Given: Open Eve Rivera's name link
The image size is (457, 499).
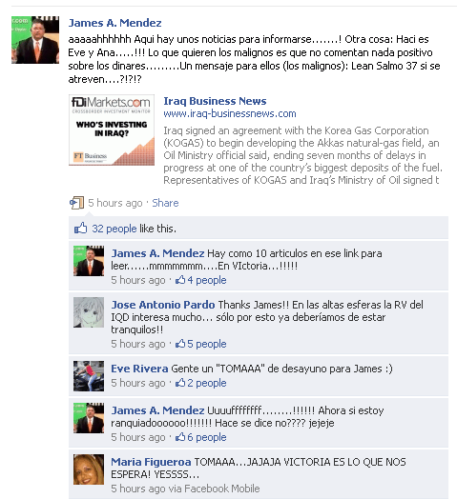Looking at the screenshot, I should pyautogui.click(x=139, y=369).
